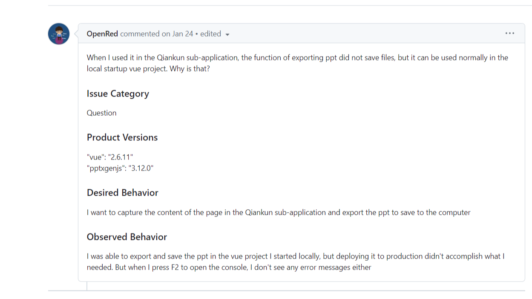Click the word Question under Issue Category
This screenshot has width=532, height=299.
pos(102,113)
